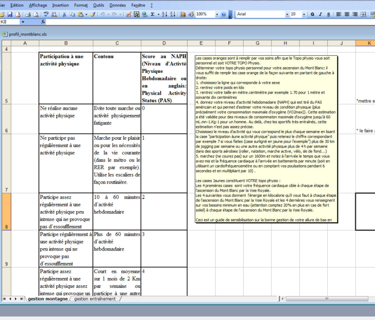
Task: Open the chart wizard icon
Action: (x=182, y=14)
